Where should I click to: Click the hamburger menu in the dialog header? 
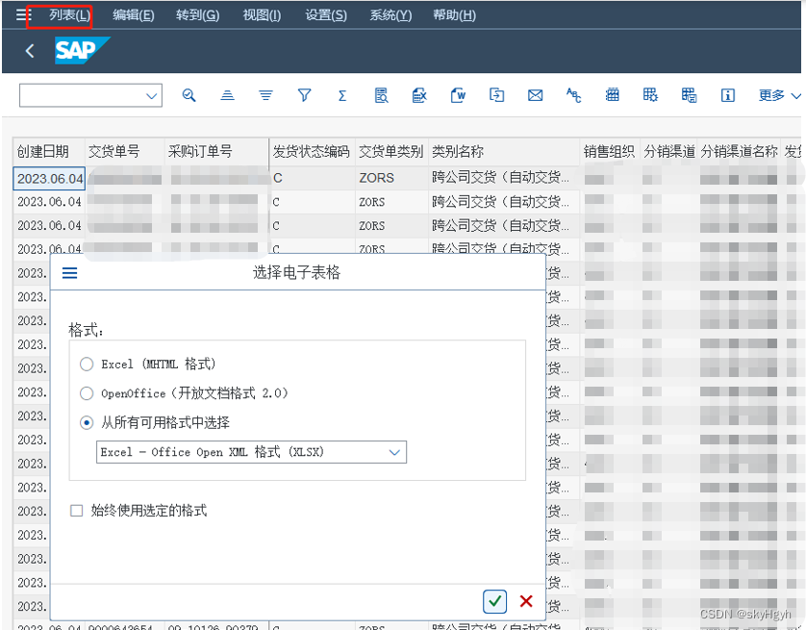coord(69,272)
